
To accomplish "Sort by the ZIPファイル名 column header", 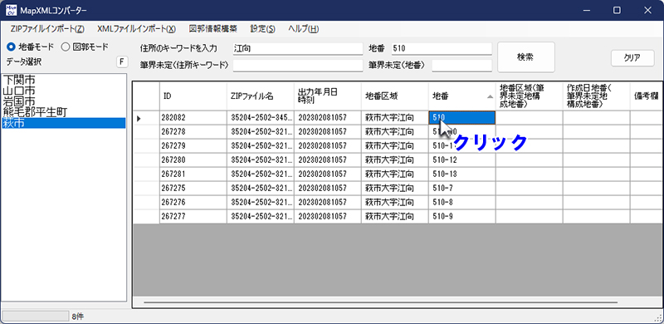I will coord(261,96).
